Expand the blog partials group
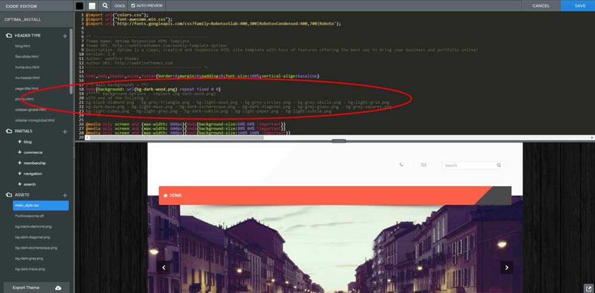 [x=24, y=142]
